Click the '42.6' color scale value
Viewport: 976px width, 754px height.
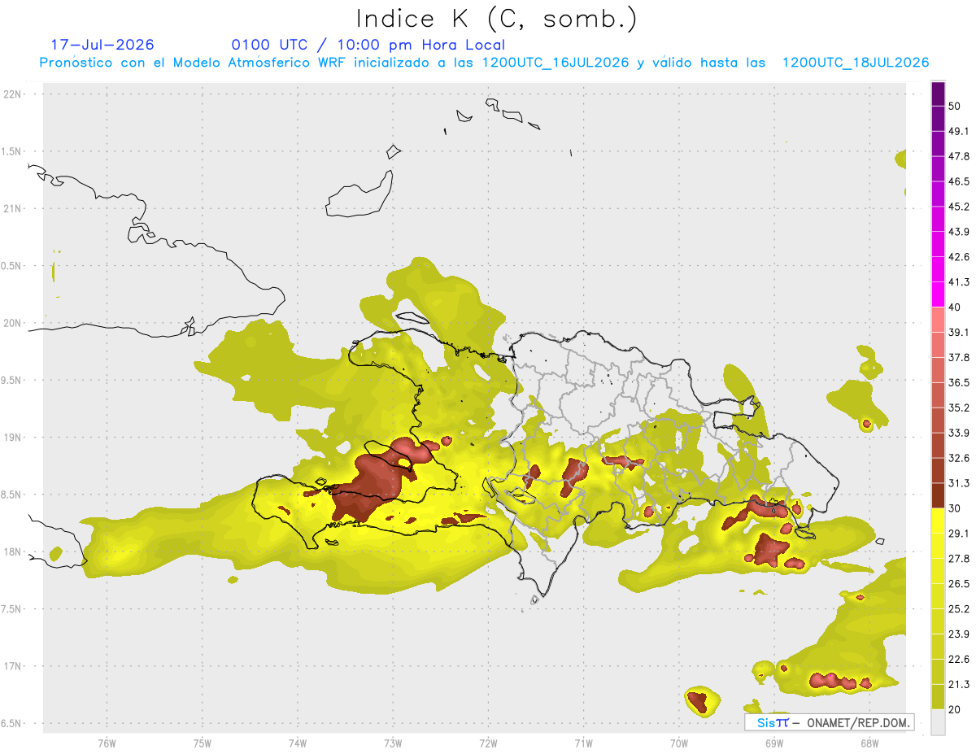(959, 257)
